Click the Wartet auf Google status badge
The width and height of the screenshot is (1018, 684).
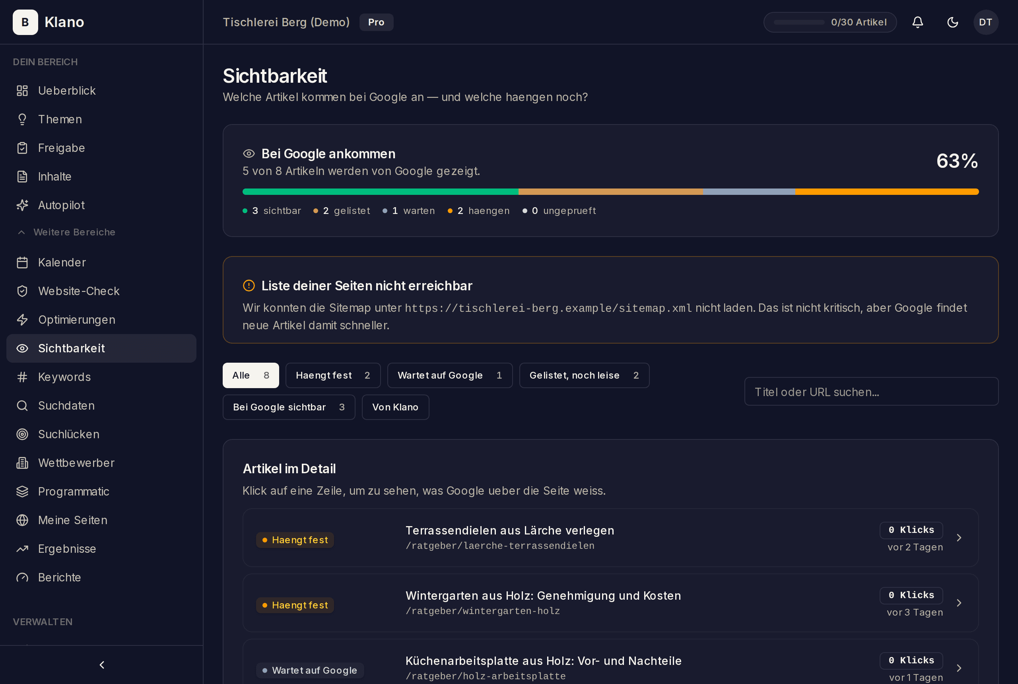pos(310,670)
